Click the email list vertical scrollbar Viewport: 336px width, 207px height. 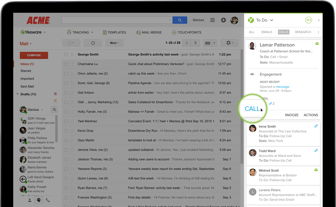point(242,107)
